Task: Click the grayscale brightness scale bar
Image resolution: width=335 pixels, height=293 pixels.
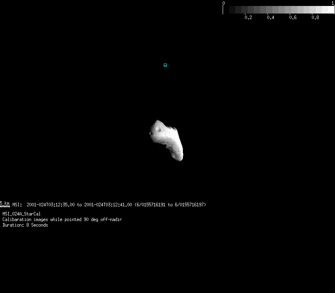Action: click(278, 10)
